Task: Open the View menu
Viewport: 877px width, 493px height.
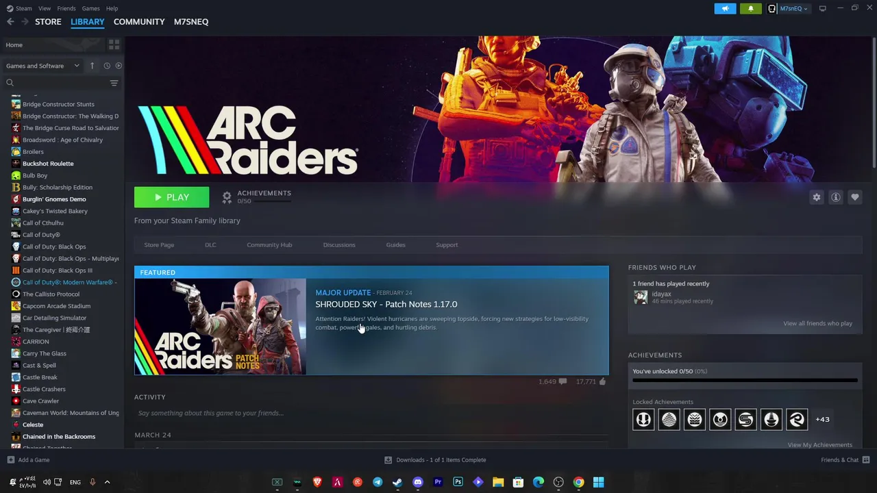Action: pos(45,8)
